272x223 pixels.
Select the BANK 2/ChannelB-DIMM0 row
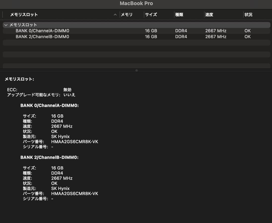137,37
